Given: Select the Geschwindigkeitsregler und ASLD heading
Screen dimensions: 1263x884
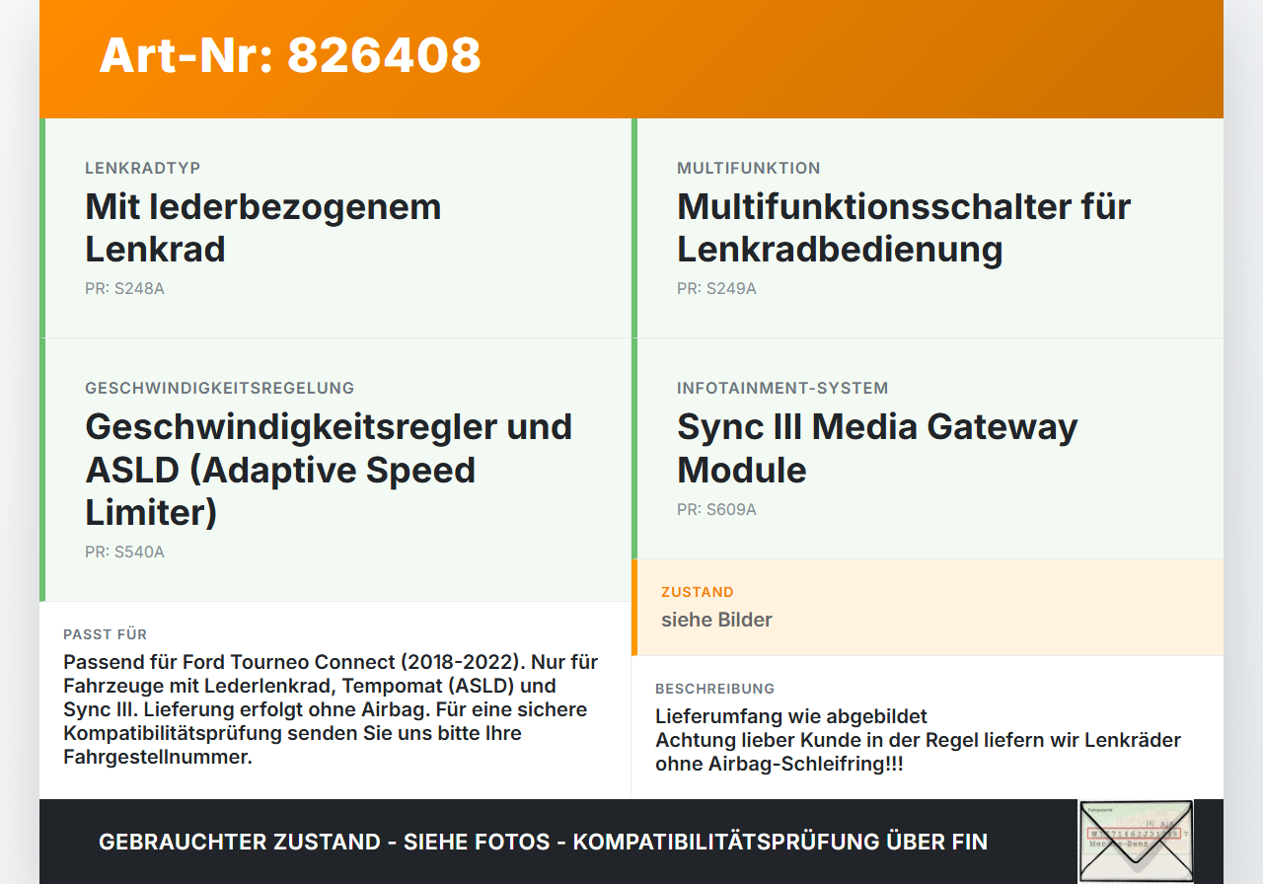Looking at the screenshot, I should point(329,470).
